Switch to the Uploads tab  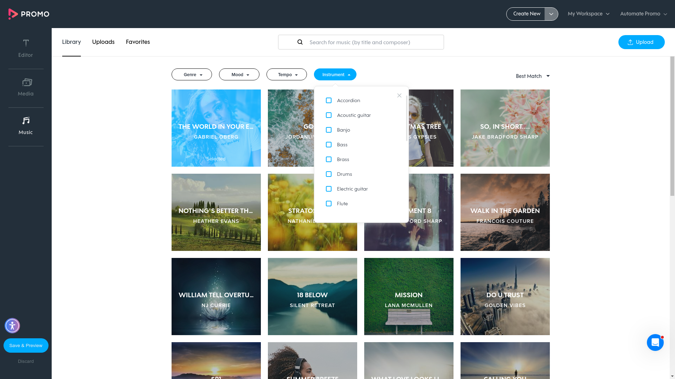pyautogui.click(x=103, y=42)
